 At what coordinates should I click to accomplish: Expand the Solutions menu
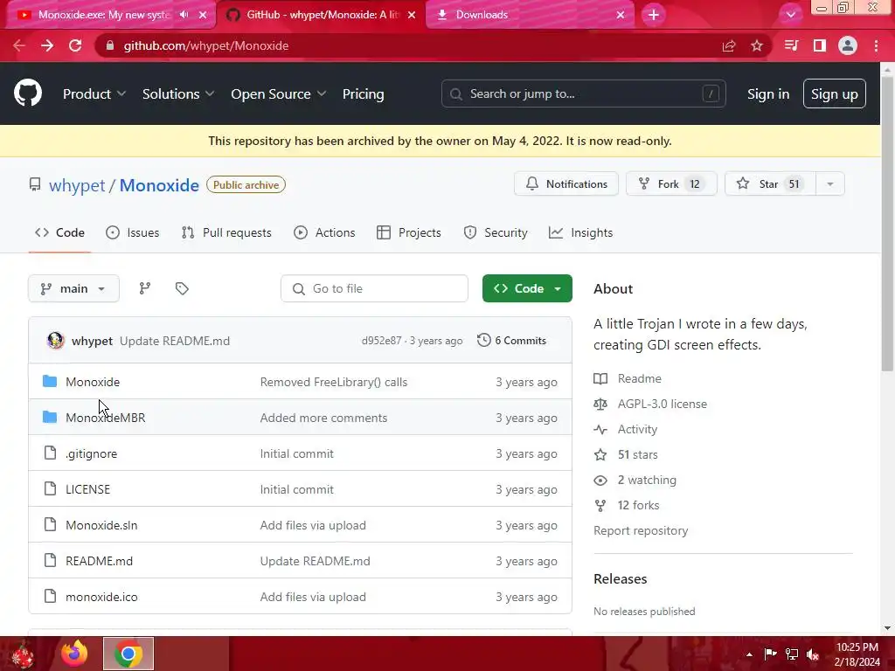tap(178, 94)
